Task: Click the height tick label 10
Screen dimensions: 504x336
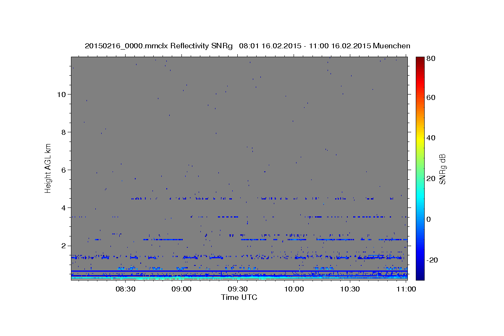Action: click(x=61, y=94)
